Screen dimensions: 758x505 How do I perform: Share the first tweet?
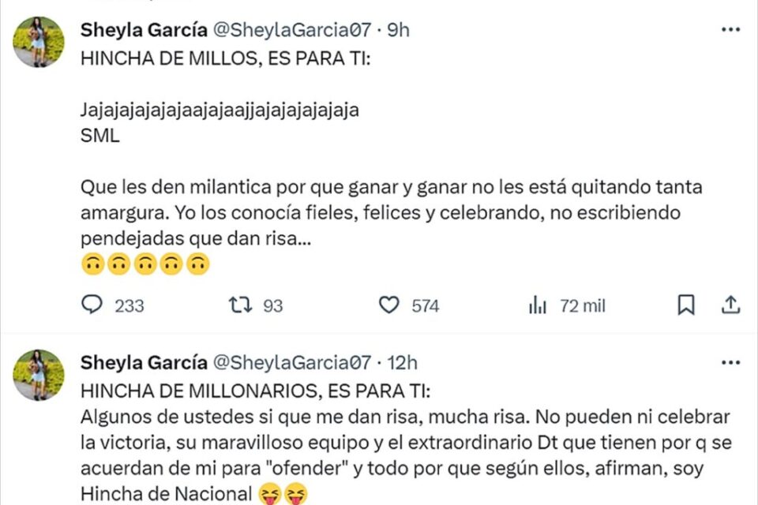(x=731, y=305)
